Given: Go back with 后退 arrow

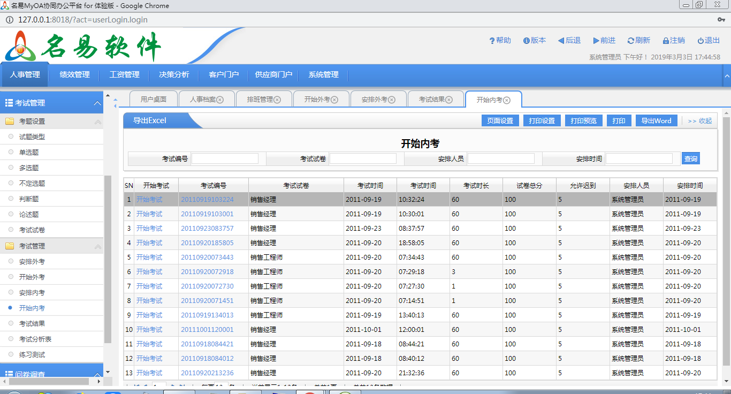Looking at the screenshot, I should [x=561, y=41].
